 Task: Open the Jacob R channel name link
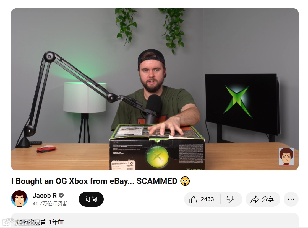(x=45, y=196)
